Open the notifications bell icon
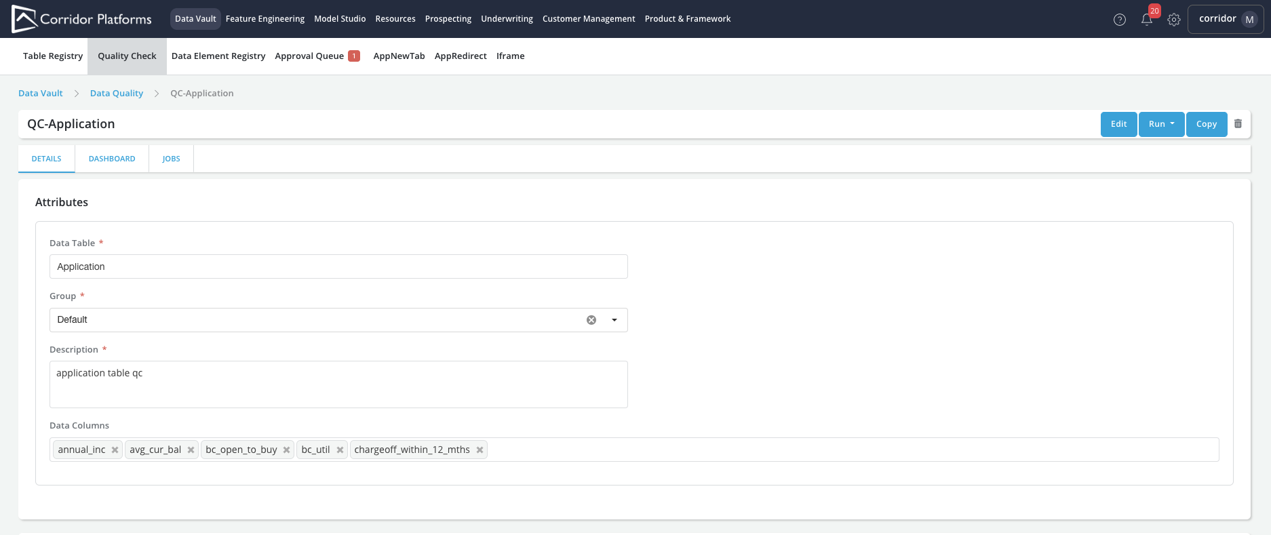The height and width of the screenshot is (535, 1271). point(1147,20)
